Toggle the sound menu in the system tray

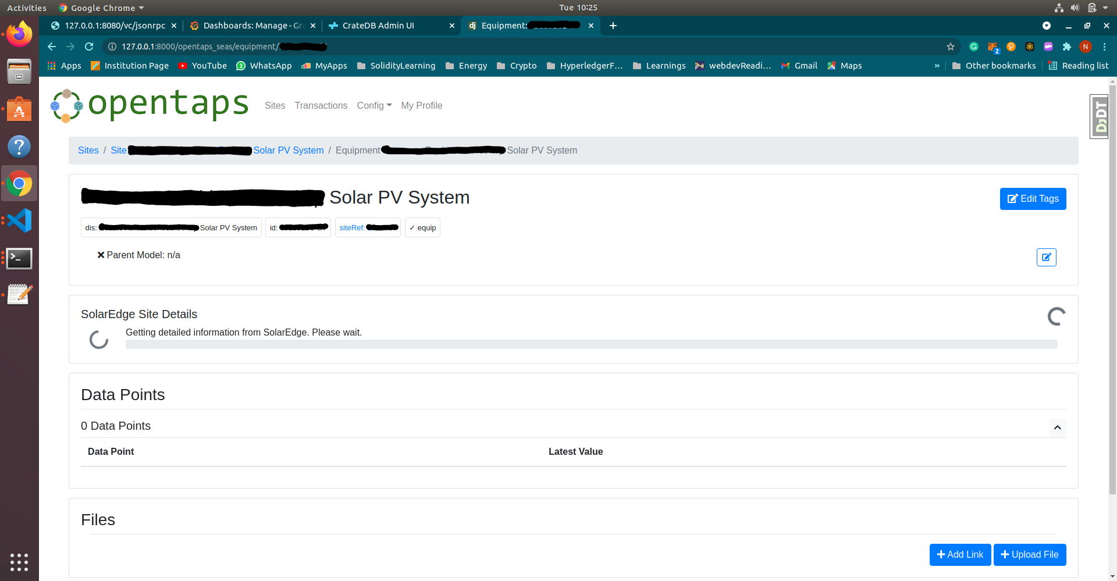(x=1074, y=8)
